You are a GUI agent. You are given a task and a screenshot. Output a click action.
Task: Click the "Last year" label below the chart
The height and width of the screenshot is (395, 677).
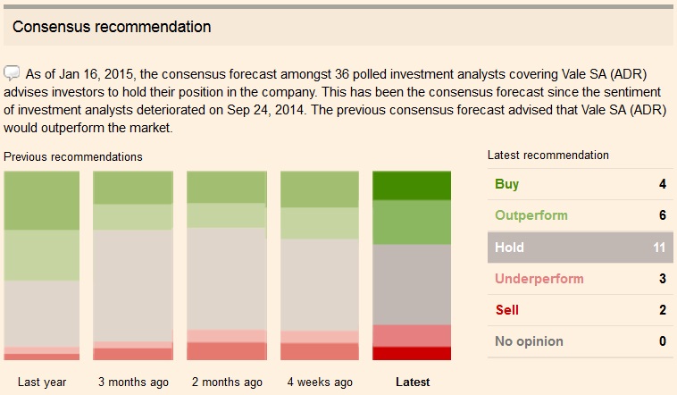click(x=42, y=382)
